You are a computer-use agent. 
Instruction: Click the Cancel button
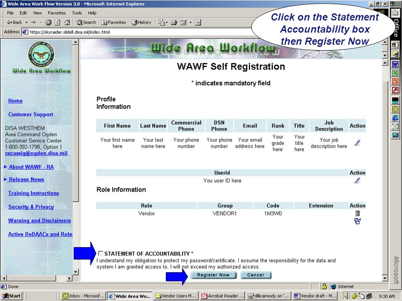click(255, 275)
